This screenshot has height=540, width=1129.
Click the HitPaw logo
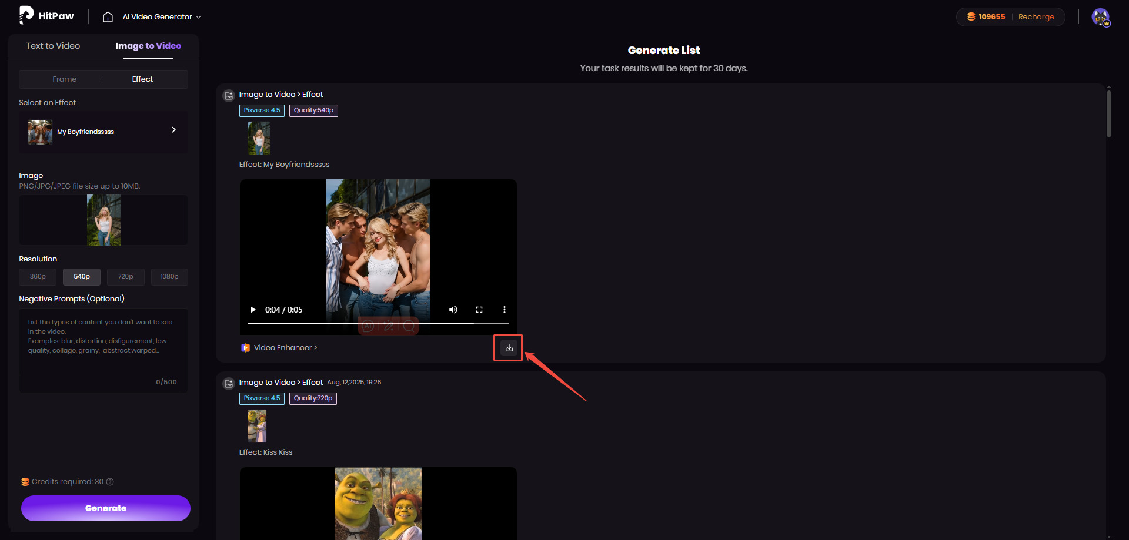[x=47, y=16]
